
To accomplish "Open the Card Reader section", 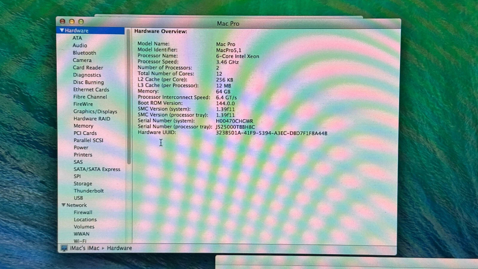I will point(88,68).
